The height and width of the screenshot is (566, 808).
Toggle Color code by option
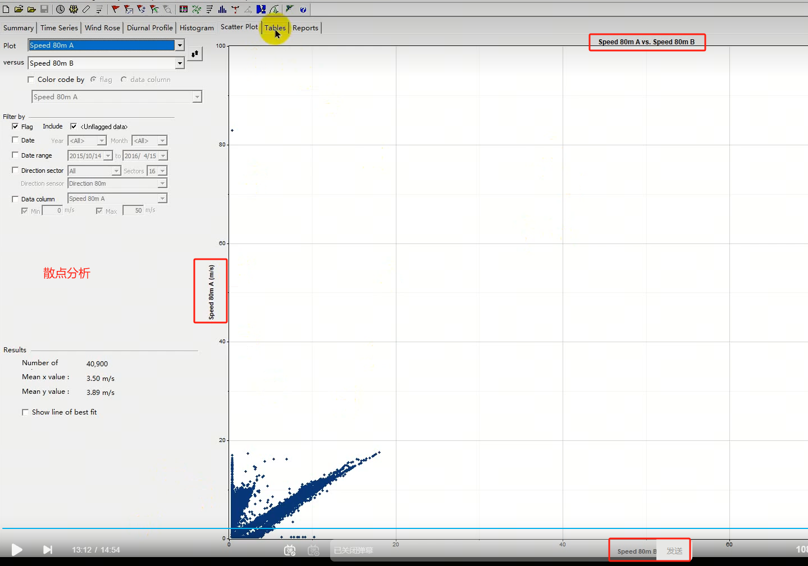click(31, 79)
